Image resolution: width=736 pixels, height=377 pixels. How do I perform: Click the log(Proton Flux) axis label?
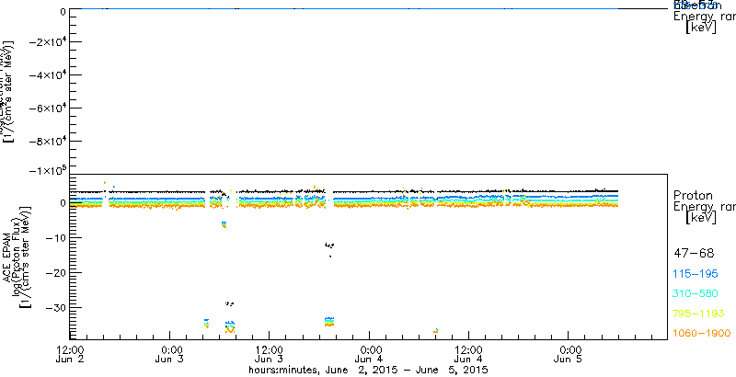[17, 256]
